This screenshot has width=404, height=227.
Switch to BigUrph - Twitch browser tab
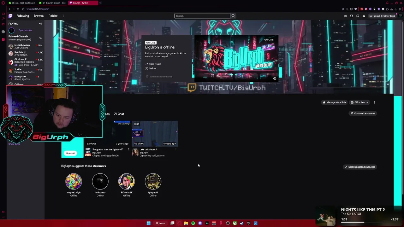pyautogui.click(x=83, y=3)
